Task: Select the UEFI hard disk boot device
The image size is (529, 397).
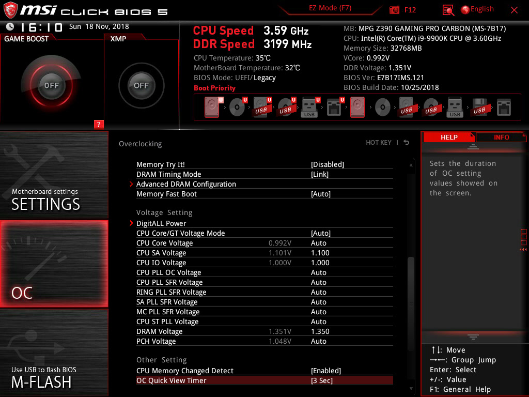Action: click(213, 107)
